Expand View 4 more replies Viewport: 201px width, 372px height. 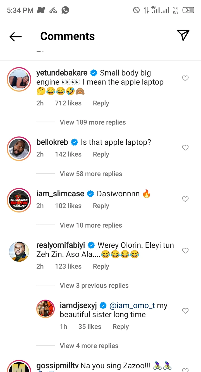89,346
